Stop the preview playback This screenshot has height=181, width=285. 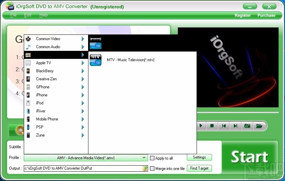coord(212,126)
